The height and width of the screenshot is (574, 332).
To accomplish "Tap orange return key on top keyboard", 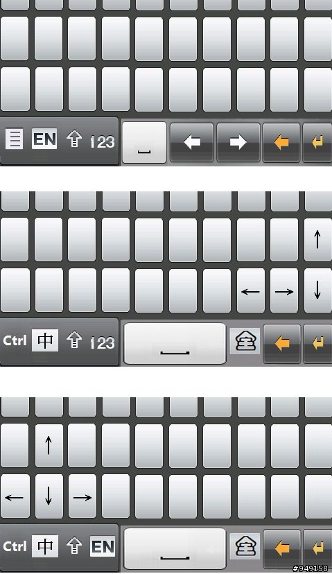I will pyautogui.click(x=317, y=142).
